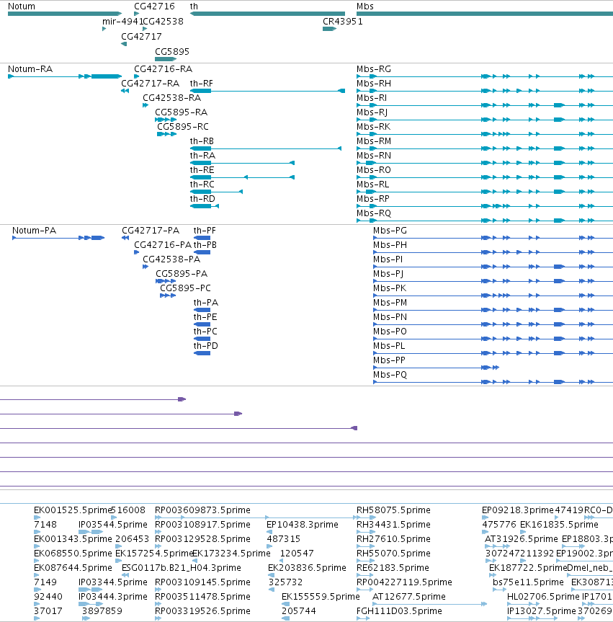Image resolution: width=613 pixels, height=622 pixels.
Task: Select the mir-4941 gene feature
Action: [x=104, y=29]
